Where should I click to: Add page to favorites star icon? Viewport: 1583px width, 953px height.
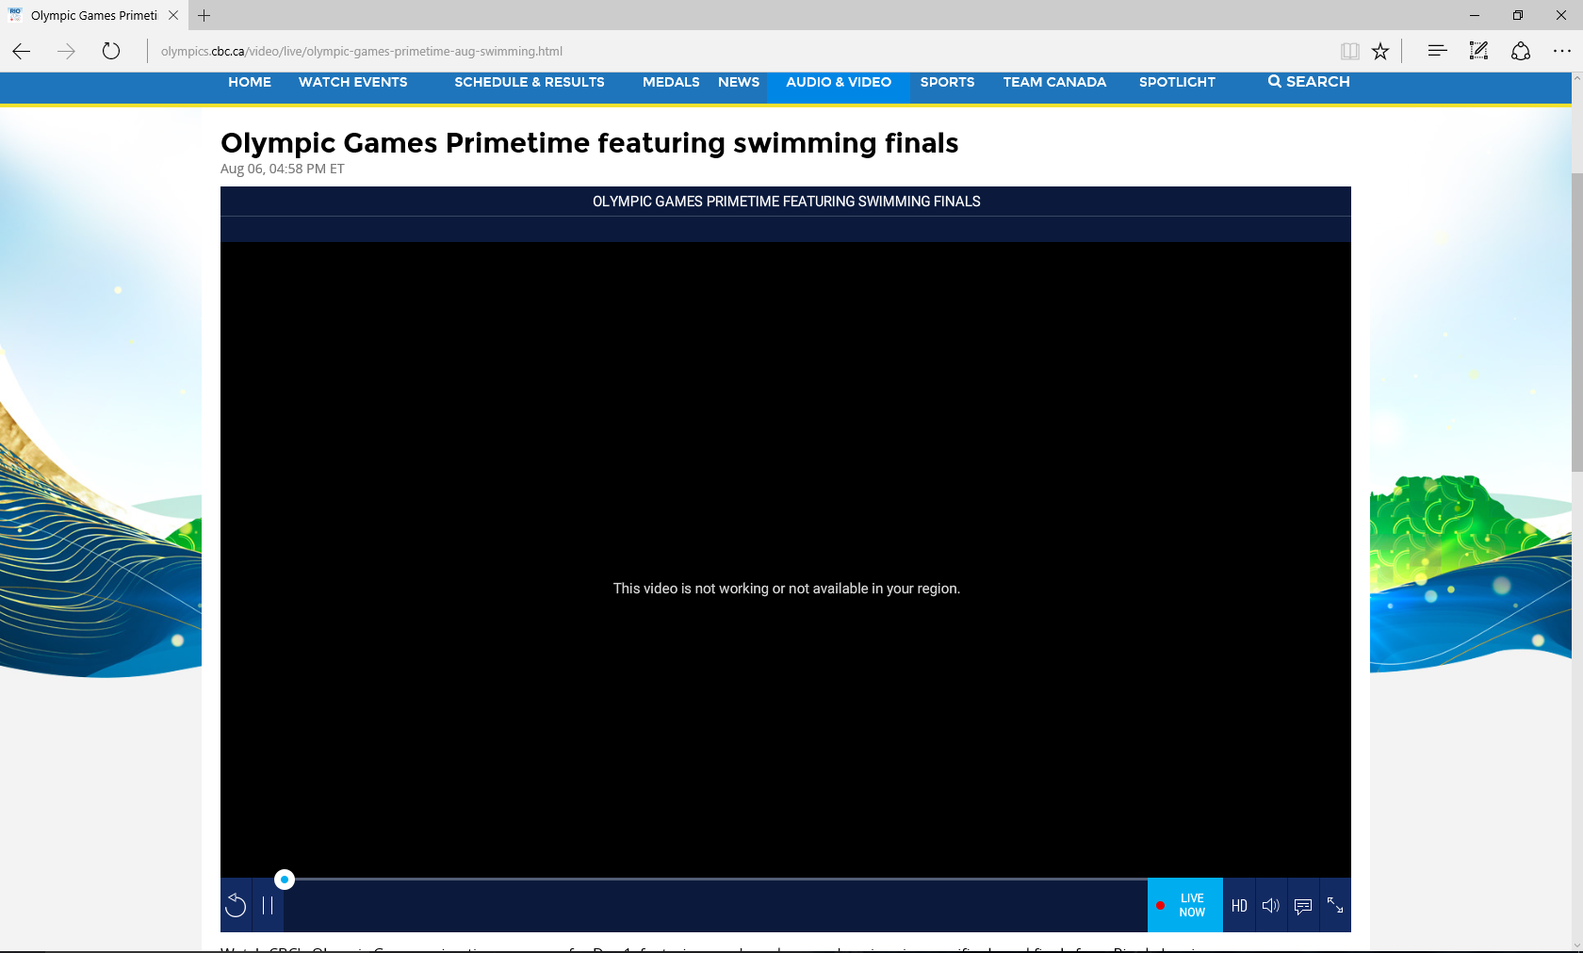pos(1380,51)
